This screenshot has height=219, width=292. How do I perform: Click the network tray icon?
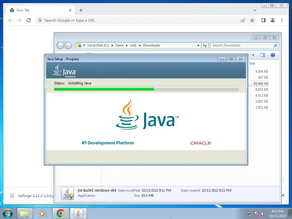[x=249, y=214]
